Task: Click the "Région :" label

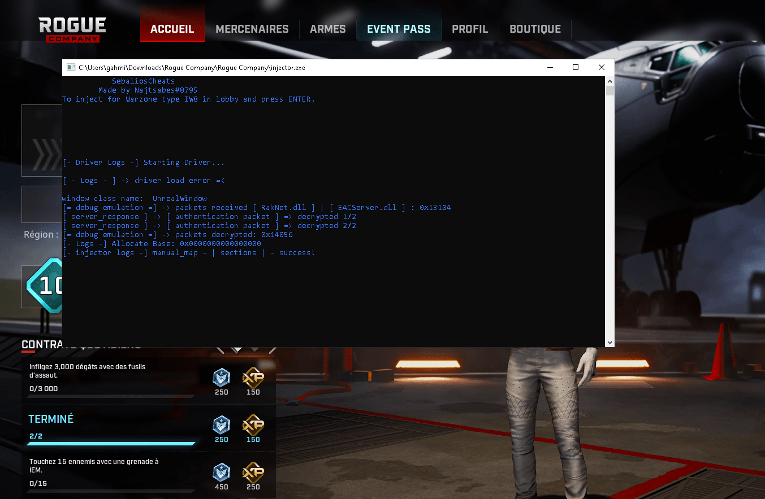Action: click(41, 234)
